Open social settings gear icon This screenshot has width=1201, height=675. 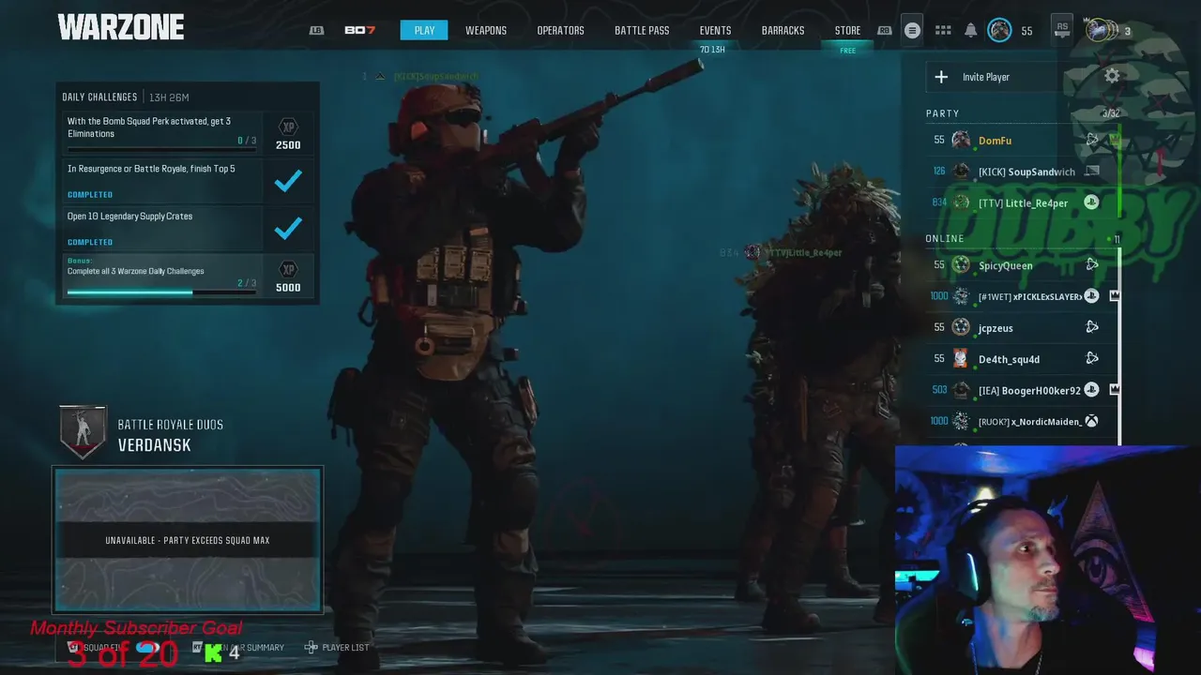[1112, 77]
